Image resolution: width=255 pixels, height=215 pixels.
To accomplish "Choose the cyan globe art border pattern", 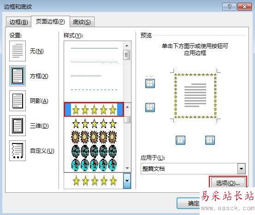I will click(x=94, y=165).
